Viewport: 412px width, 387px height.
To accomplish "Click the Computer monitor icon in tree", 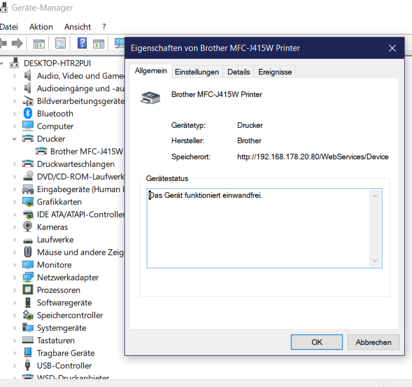I will (28, 126).
